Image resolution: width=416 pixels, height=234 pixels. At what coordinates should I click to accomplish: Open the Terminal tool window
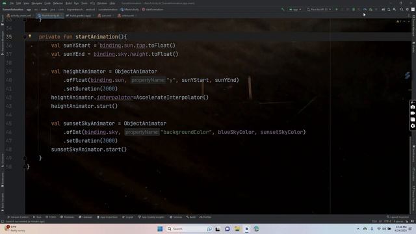coord(85,217)
